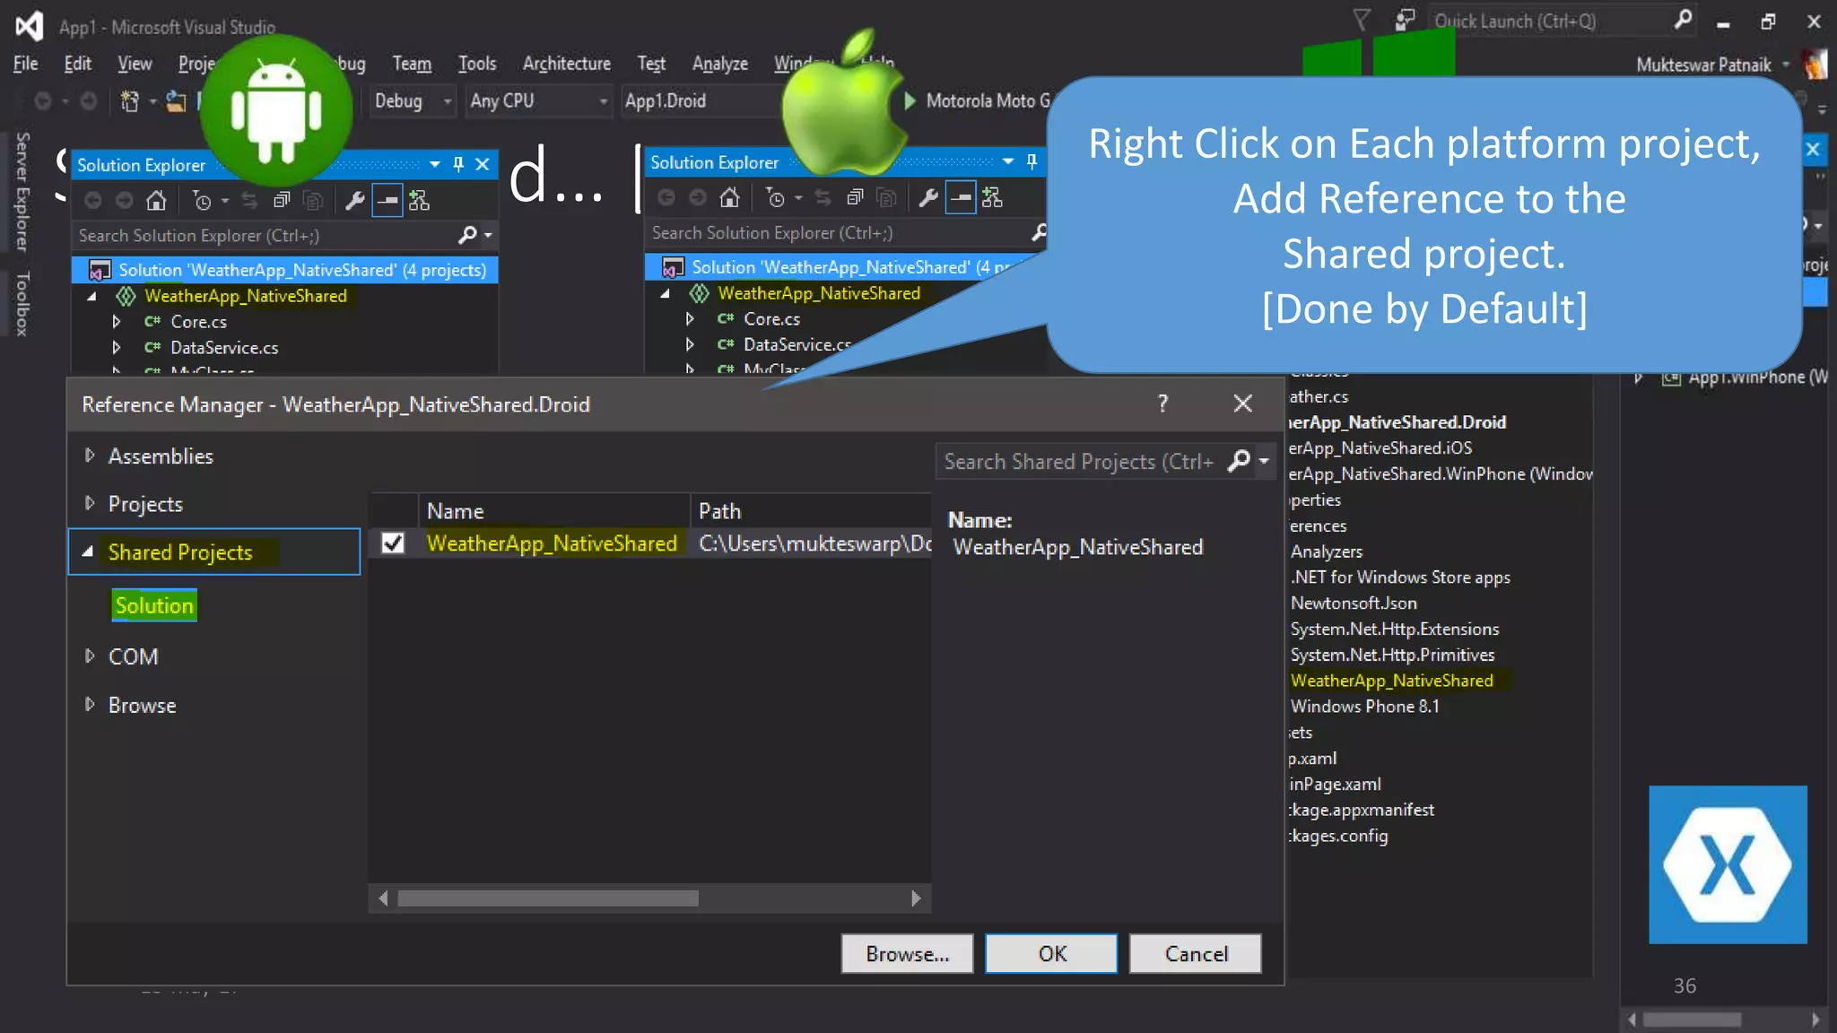Click Search Shared Projects input field

1080,461
